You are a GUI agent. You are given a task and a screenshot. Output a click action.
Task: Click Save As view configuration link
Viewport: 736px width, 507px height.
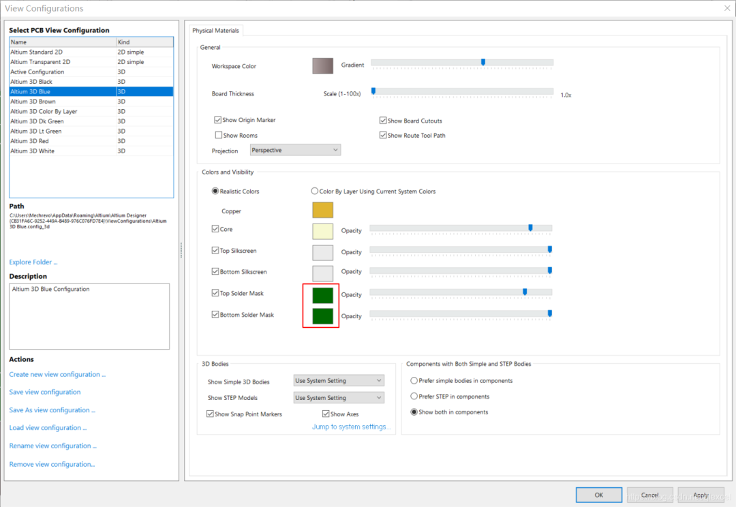click(52, 410)
